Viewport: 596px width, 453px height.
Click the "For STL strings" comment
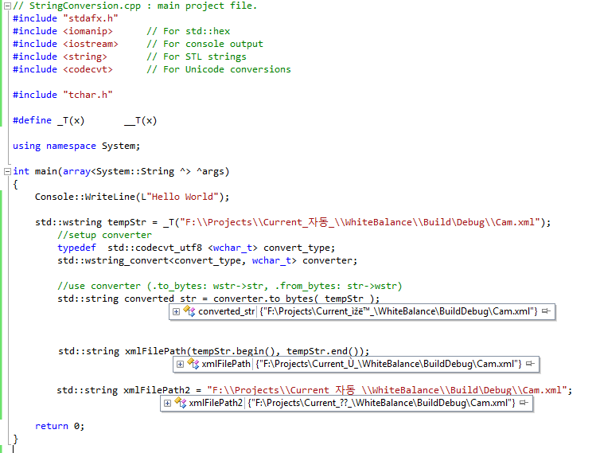pyautogui.click(x=197, y=57)
